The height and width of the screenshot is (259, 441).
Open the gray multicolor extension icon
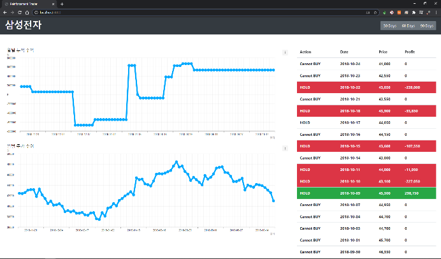click(407, 12)
